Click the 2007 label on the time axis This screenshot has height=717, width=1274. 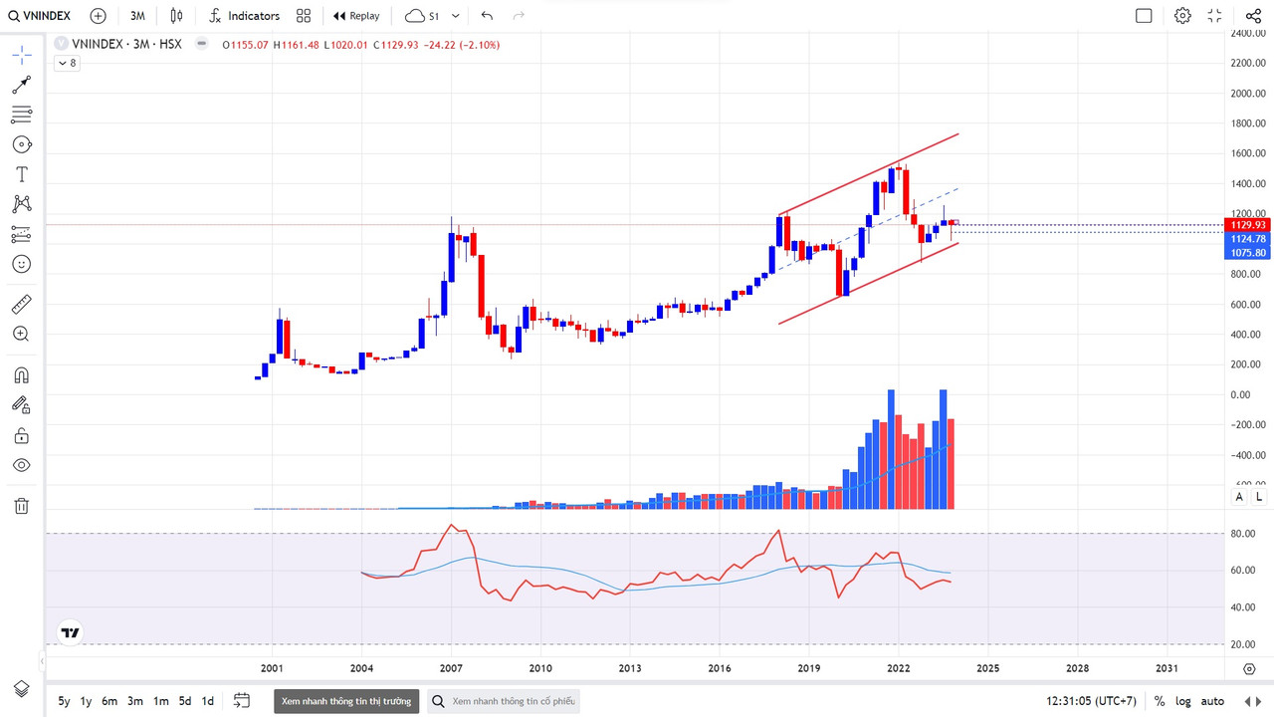(451, 668)
